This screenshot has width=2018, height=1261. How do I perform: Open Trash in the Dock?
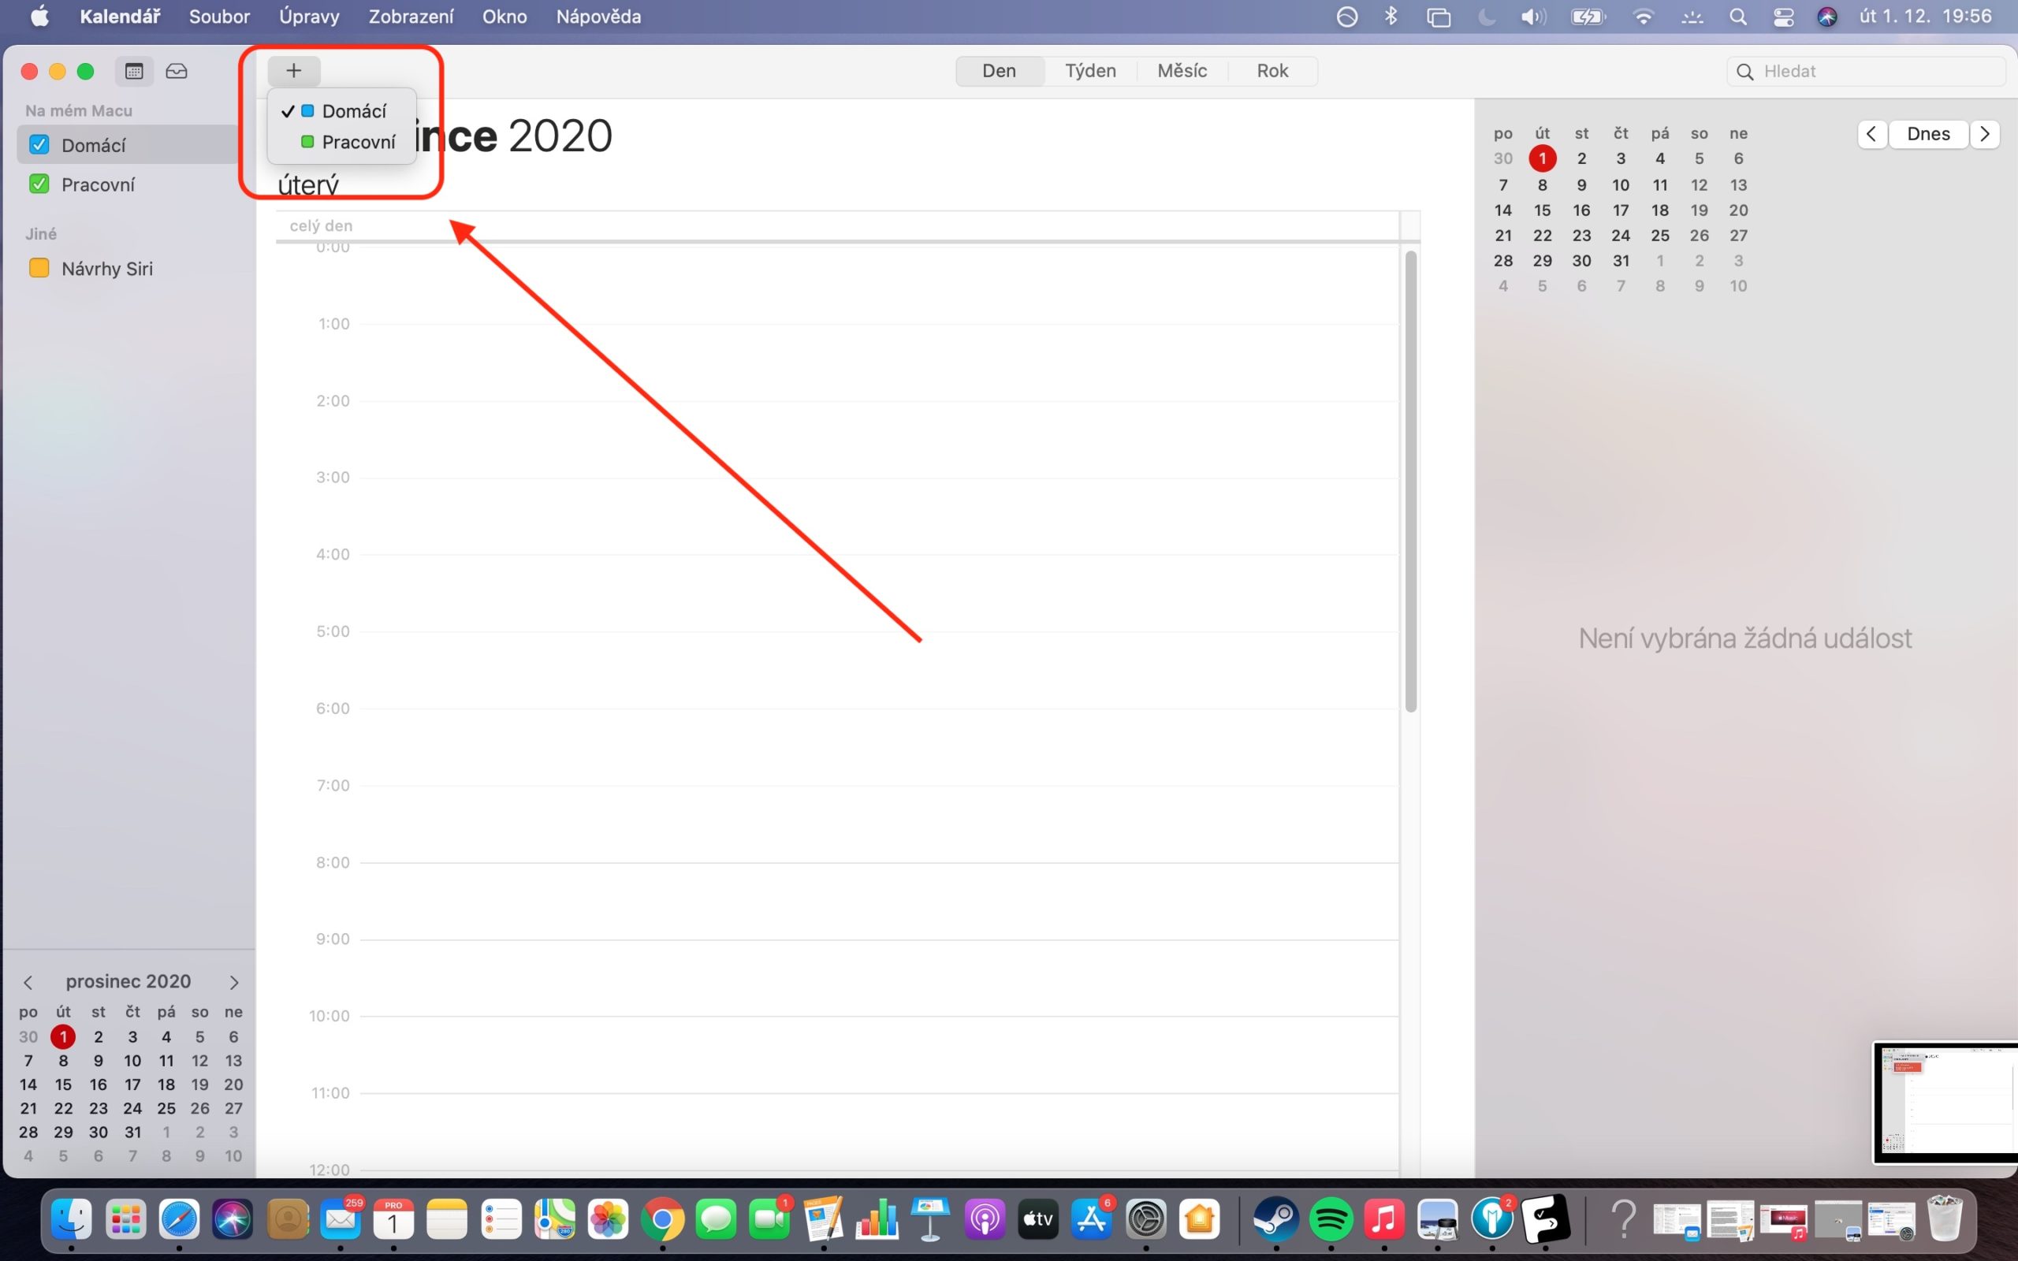click(x=1945, y=1220)
